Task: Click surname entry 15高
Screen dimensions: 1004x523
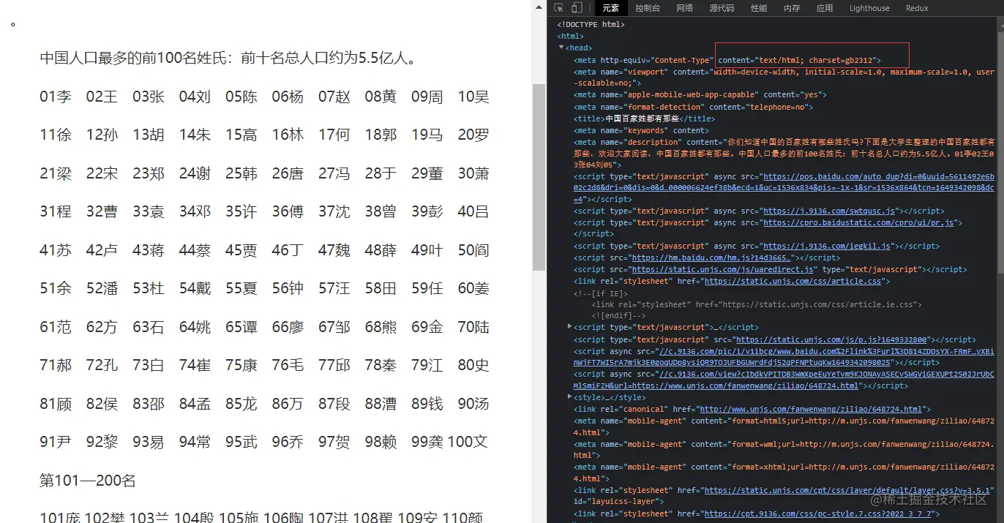Action: coord(241,135)
